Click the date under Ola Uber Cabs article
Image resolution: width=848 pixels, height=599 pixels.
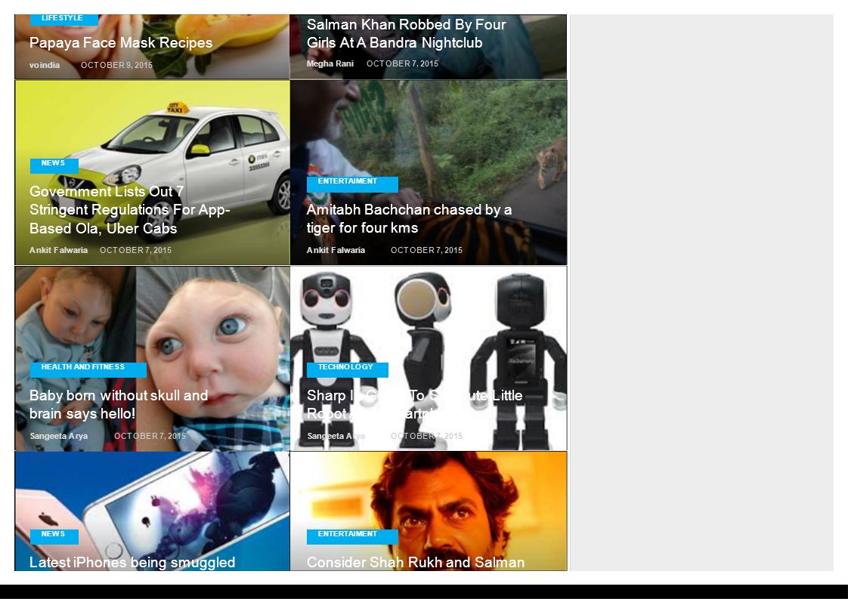135,250
